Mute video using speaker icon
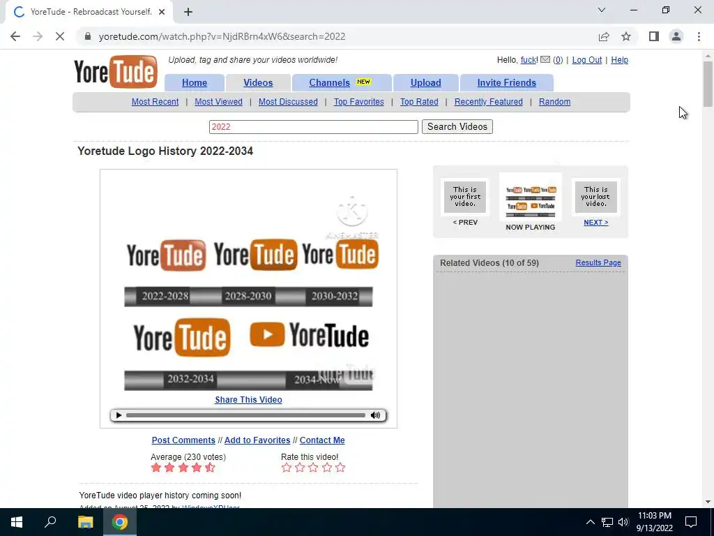 point(375,415)
